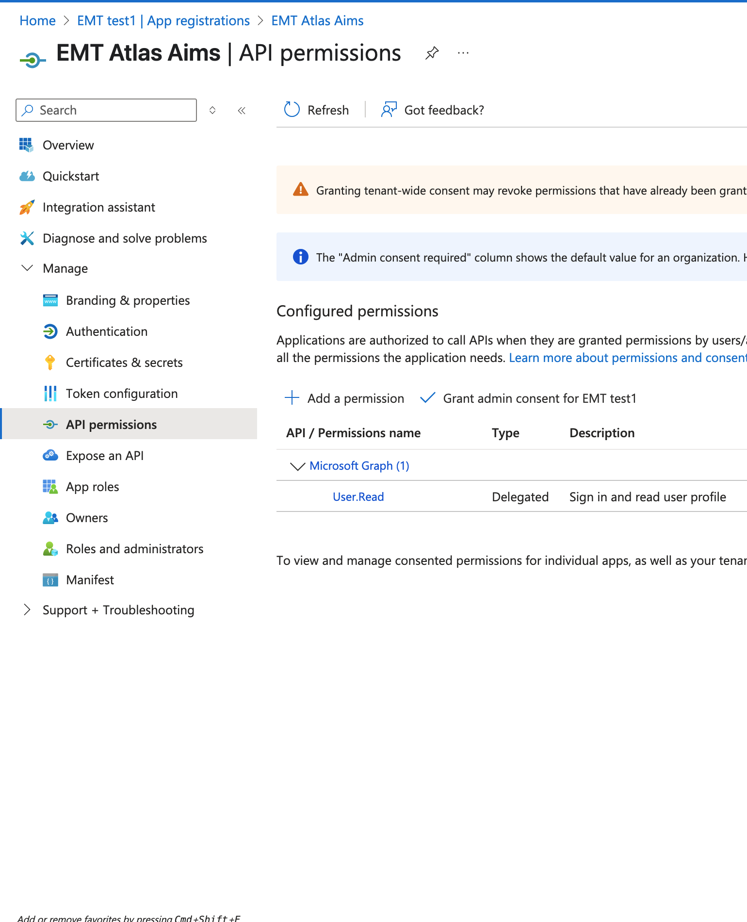Open the Home breadcrumb link
The width and height of the screenshot is (747, 922).
(x=37, y=20)
